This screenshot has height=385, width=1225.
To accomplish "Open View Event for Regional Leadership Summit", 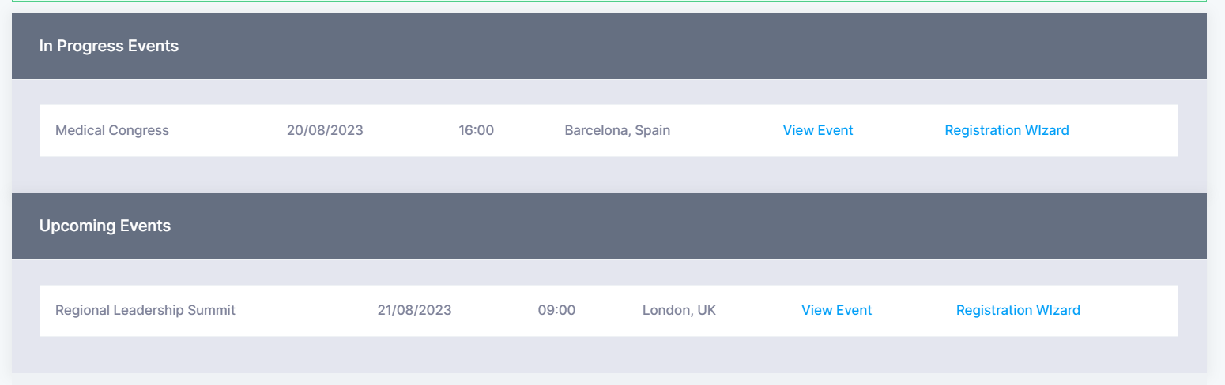I will coord(836,310).
